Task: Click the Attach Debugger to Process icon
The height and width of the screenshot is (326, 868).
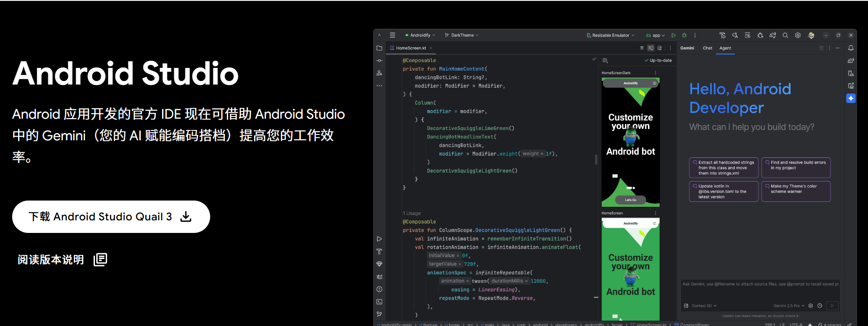Action: click(760, 35)
